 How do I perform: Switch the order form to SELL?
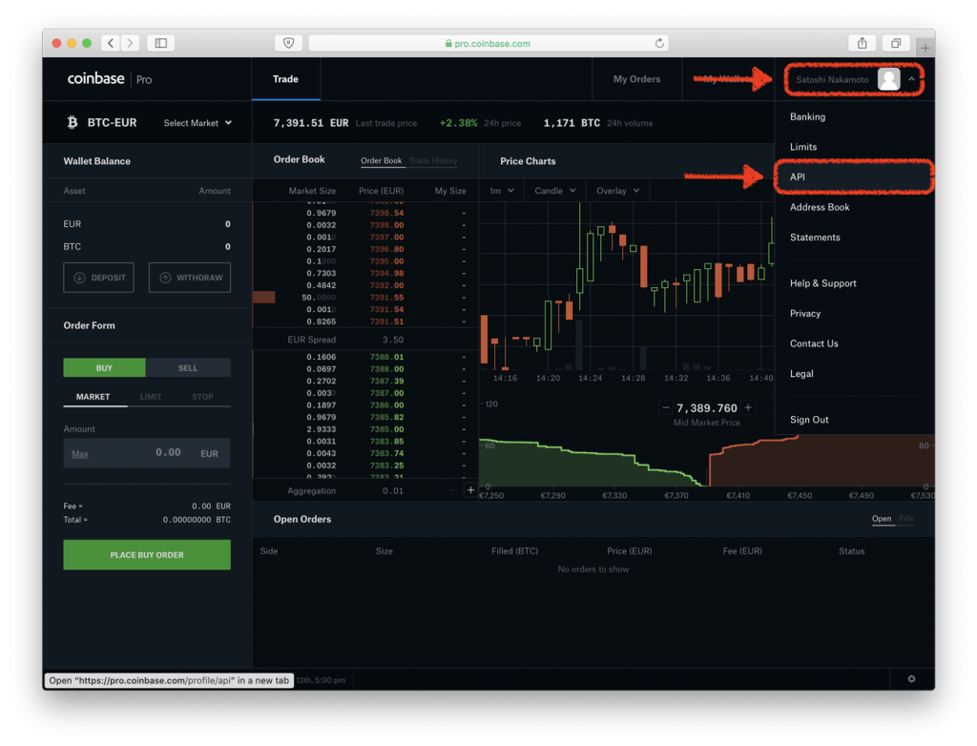tap(187, 367)
